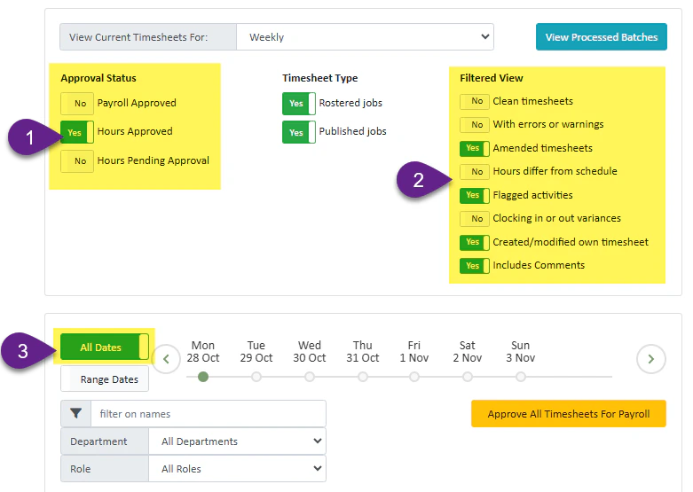Click the Range Dates button
The image size is (693, 492).
click(105, 379)
